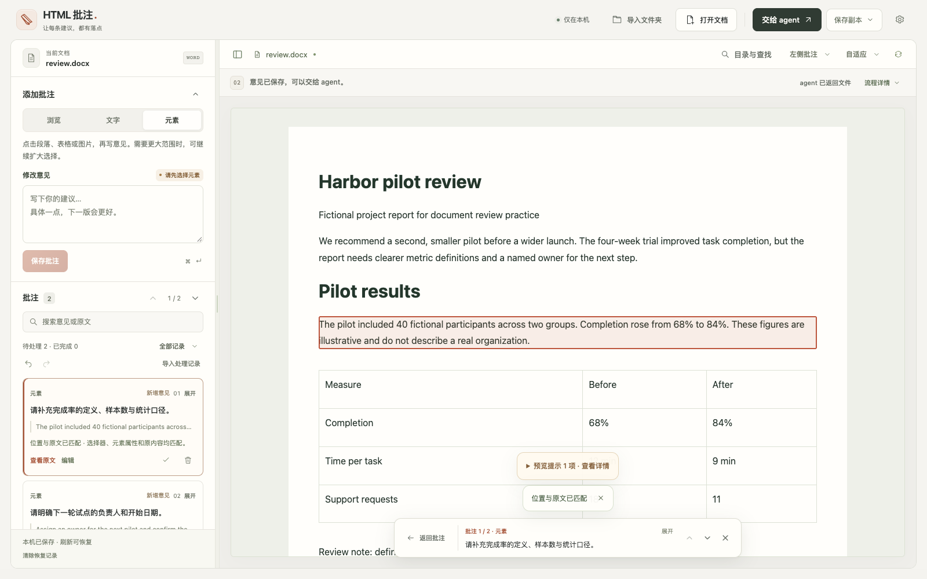The height and width of the screenshot is (579, 927).
Task: Click the refresh icon next to 自适应
Action: pos(898,54)
